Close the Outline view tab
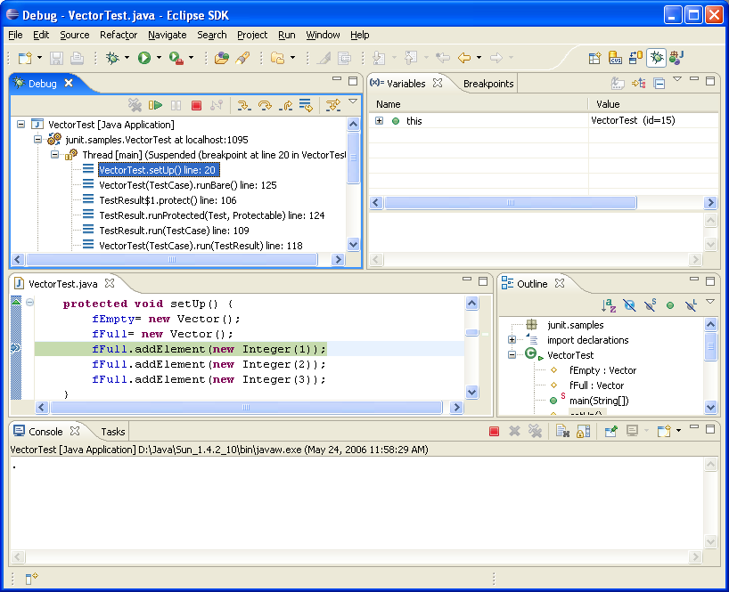Viewport: 729px width, 592px height. pos(560,283)
